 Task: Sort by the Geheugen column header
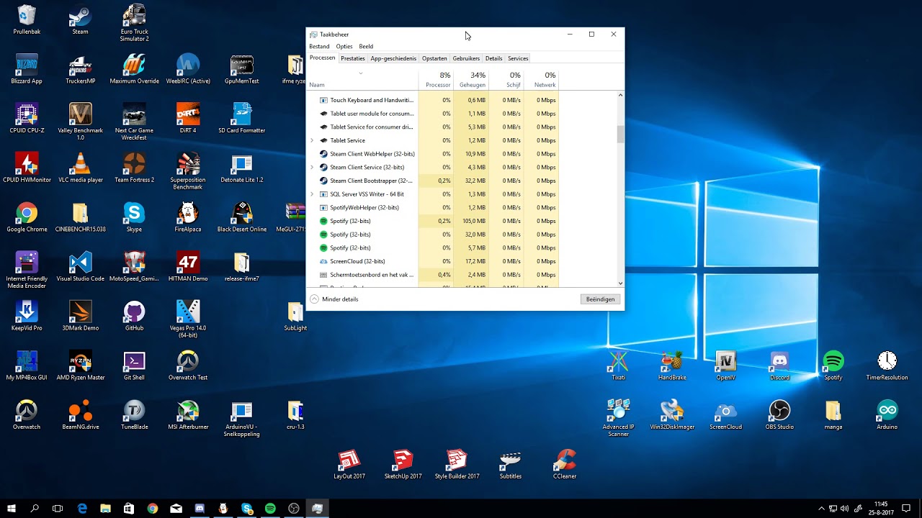[x=471, y=79]
